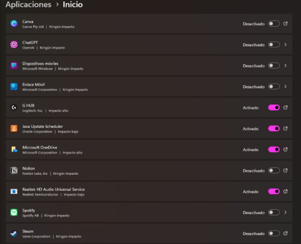This screenshot has height=244, width=301.
Task: Expand ChatGPT startup settings chevron
Action: [286, 45]
